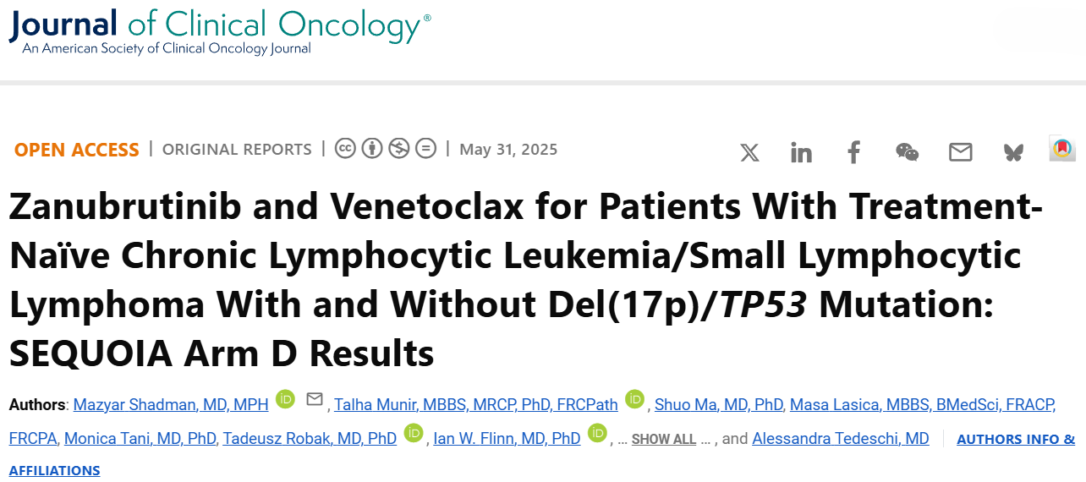This screenshot has width=1086, height=482.
Task: Click the email envelope beside Mazyar Shadman
Action: [x=315, y=399]
